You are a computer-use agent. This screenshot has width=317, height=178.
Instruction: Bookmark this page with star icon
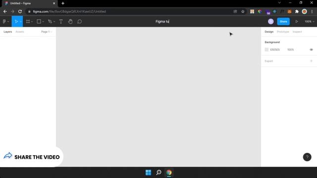coord(243,11)
